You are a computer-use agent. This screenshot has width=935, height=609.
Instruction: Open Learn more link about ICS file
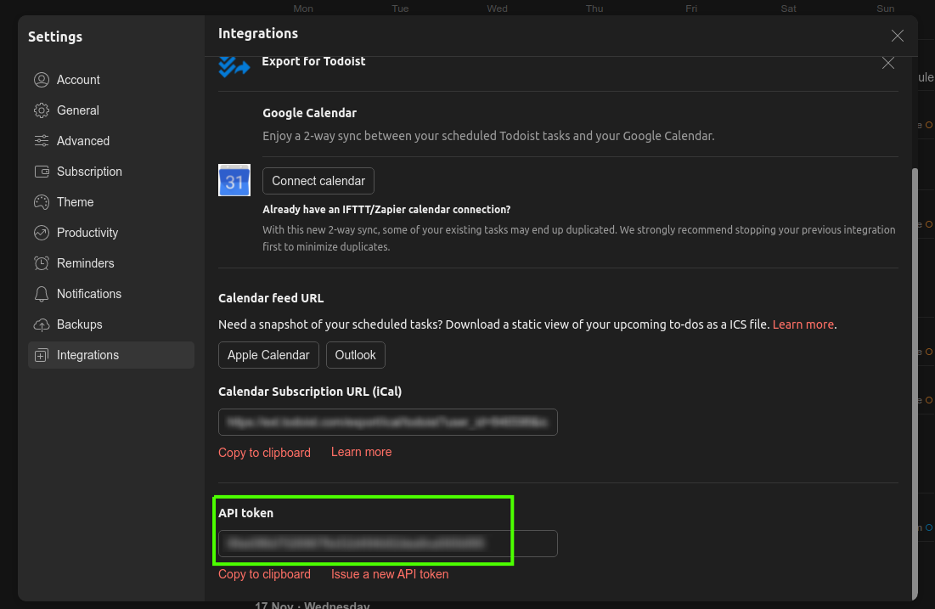point(803,324)
